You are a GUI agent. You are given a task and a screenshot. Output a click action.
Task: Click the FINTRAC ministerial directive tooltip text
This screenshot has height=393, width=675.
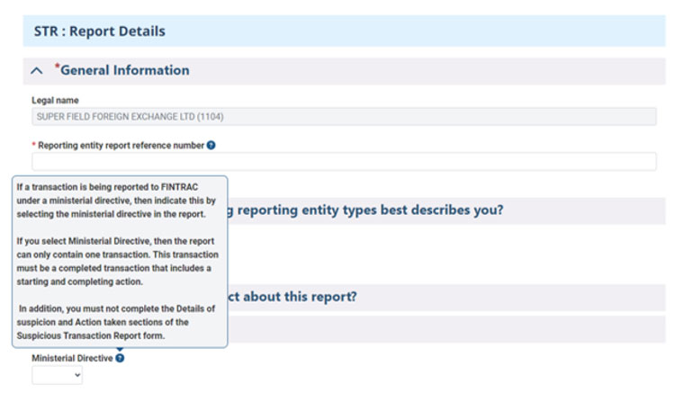pos(117,262)
